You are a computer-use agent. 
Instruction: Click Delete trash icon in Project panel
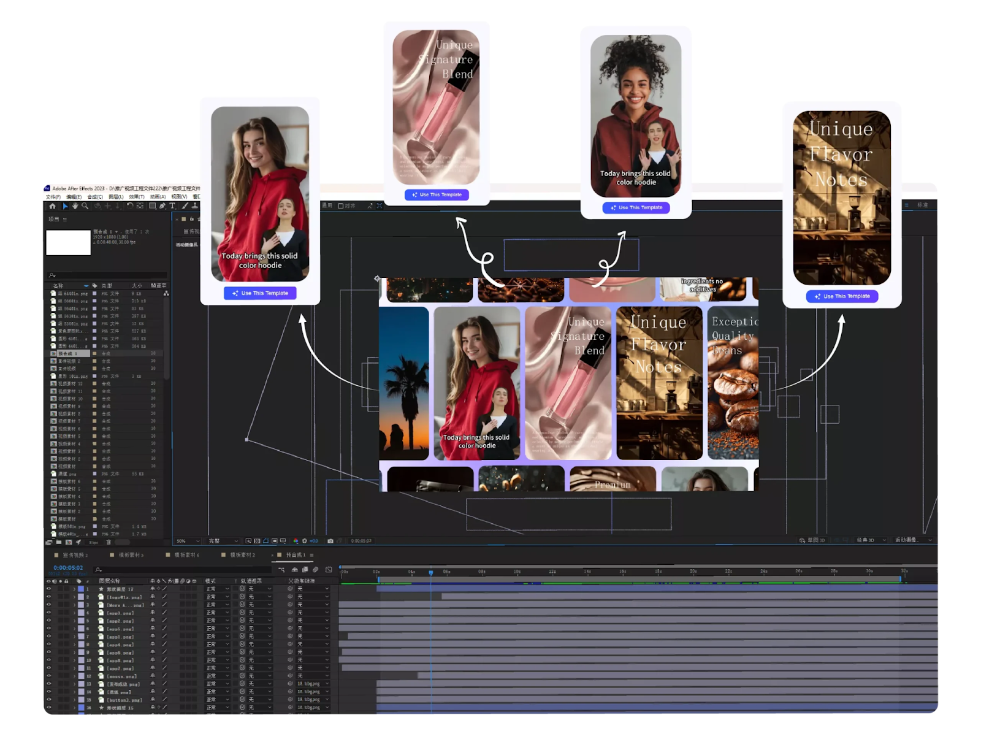(109, 542)
